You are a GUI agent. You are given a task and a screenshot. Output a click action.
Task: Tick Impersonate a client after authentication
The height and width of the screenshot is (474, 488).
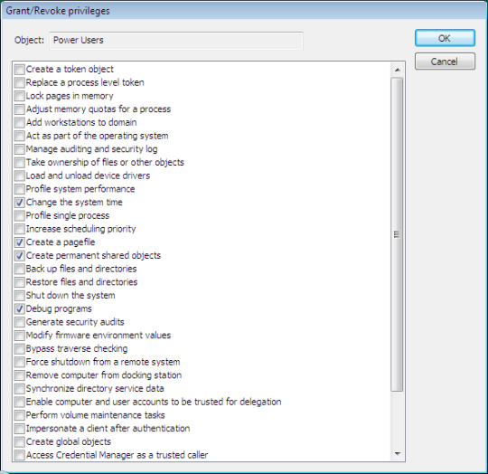pos(19,429)
